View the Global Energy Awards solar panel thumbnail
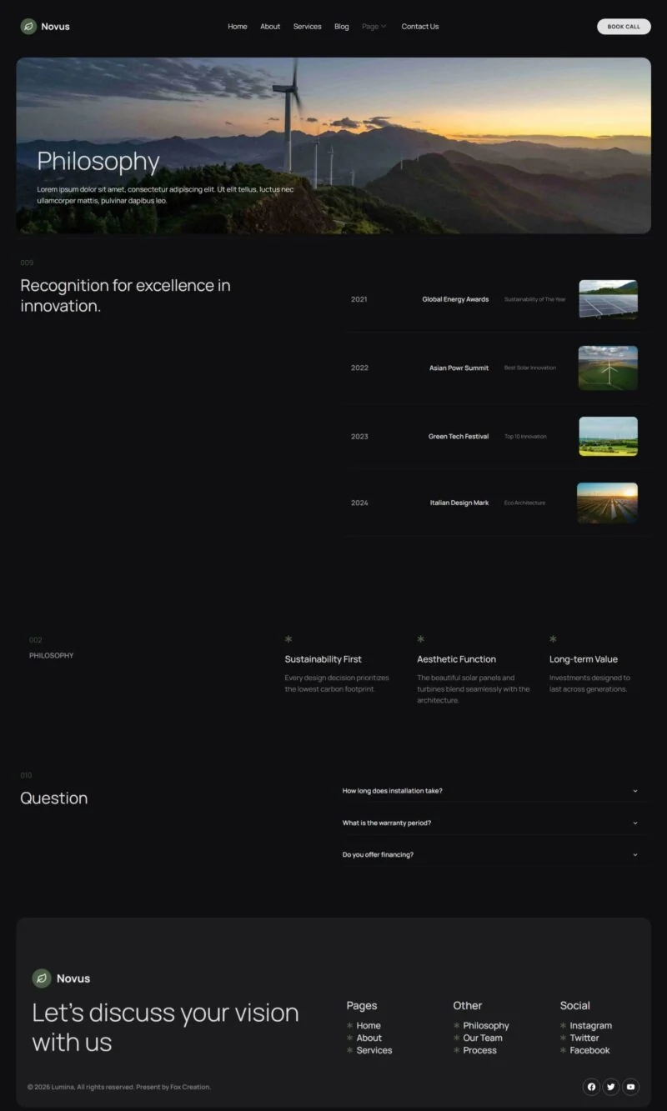Viewport: 667px width, 1111px height. [609, 299]
